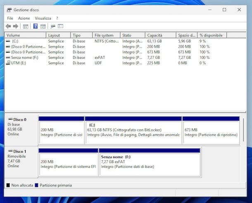Select the UTM (E:) disc icon in the volume list
The image size is (252, 203).
pos(8,63)
